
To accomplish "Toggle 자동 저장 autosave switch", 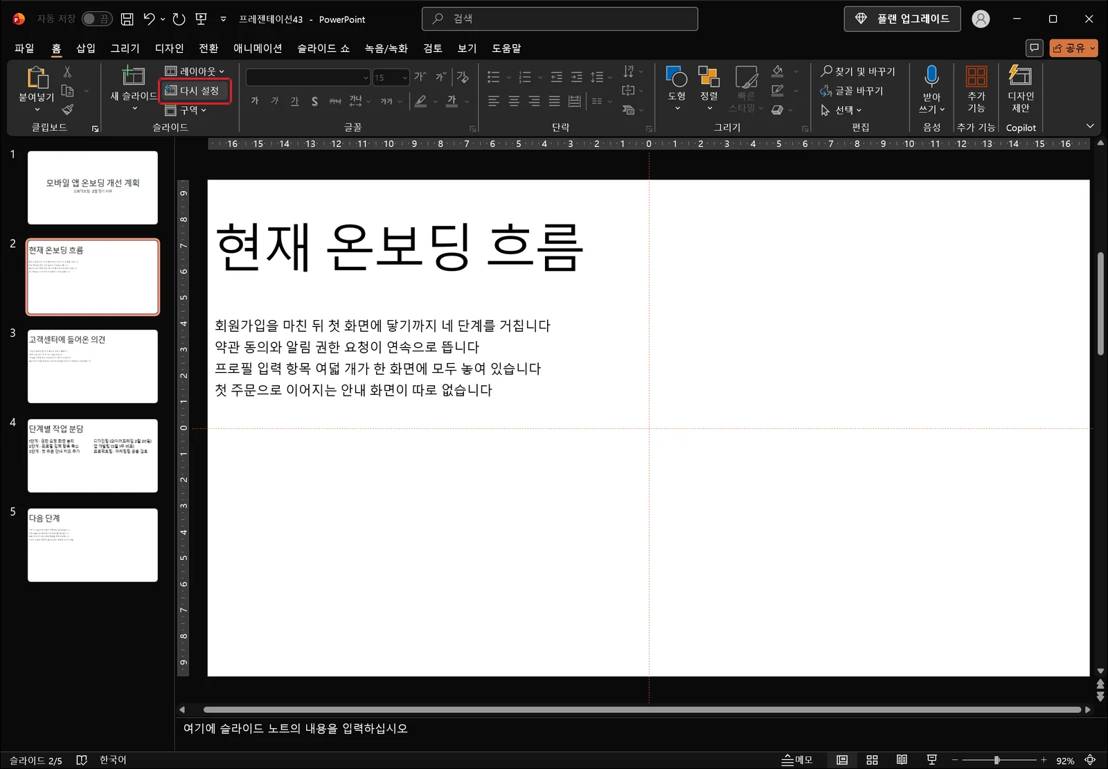I will pos(96,19).
